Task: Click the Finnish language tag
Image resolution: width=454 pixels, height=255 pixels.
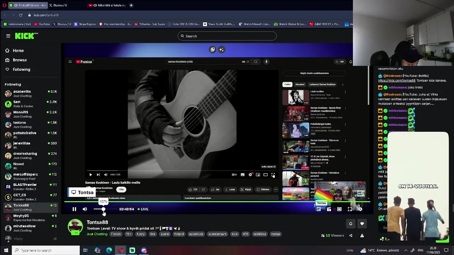Action: coord(116,234)
